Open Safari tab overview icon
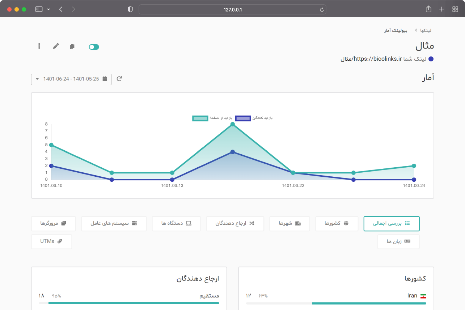Viewport: 465px width, 310px height. click(x=455, y=9)
